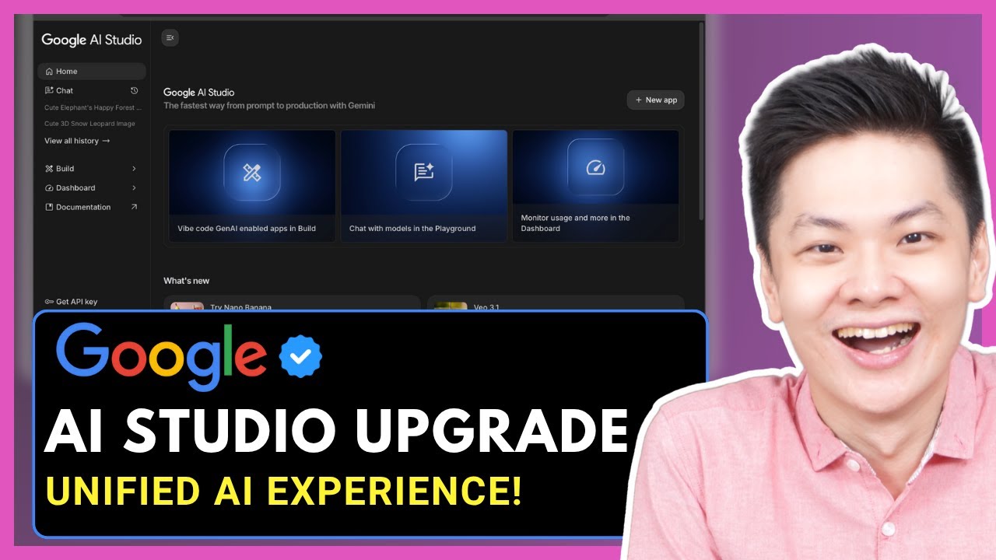Open 'Chat with models in the Playground'
Viewport: 996px width, 560px height.
click(x=424, y=186)
